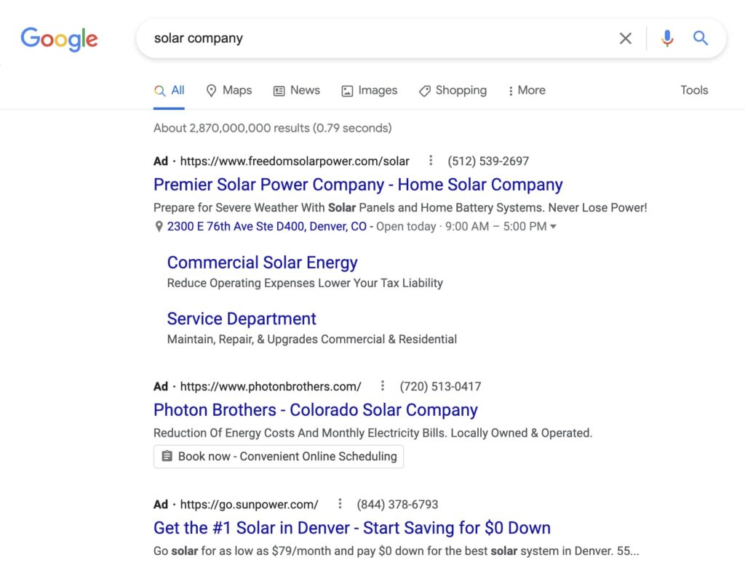The width and height of the screenshot is (745, 581).
Task: Click 'About 2,870,000,000 results' text
Action: click(272, 128)
